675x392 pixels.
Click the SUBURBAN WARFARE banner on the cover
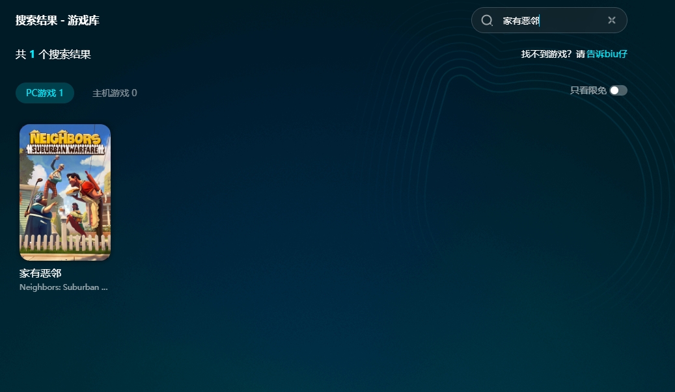tap(64, 149)
